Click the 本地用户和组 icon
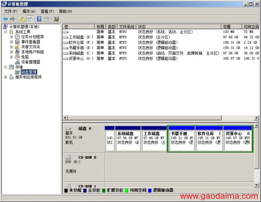 (x=17, y=52)
